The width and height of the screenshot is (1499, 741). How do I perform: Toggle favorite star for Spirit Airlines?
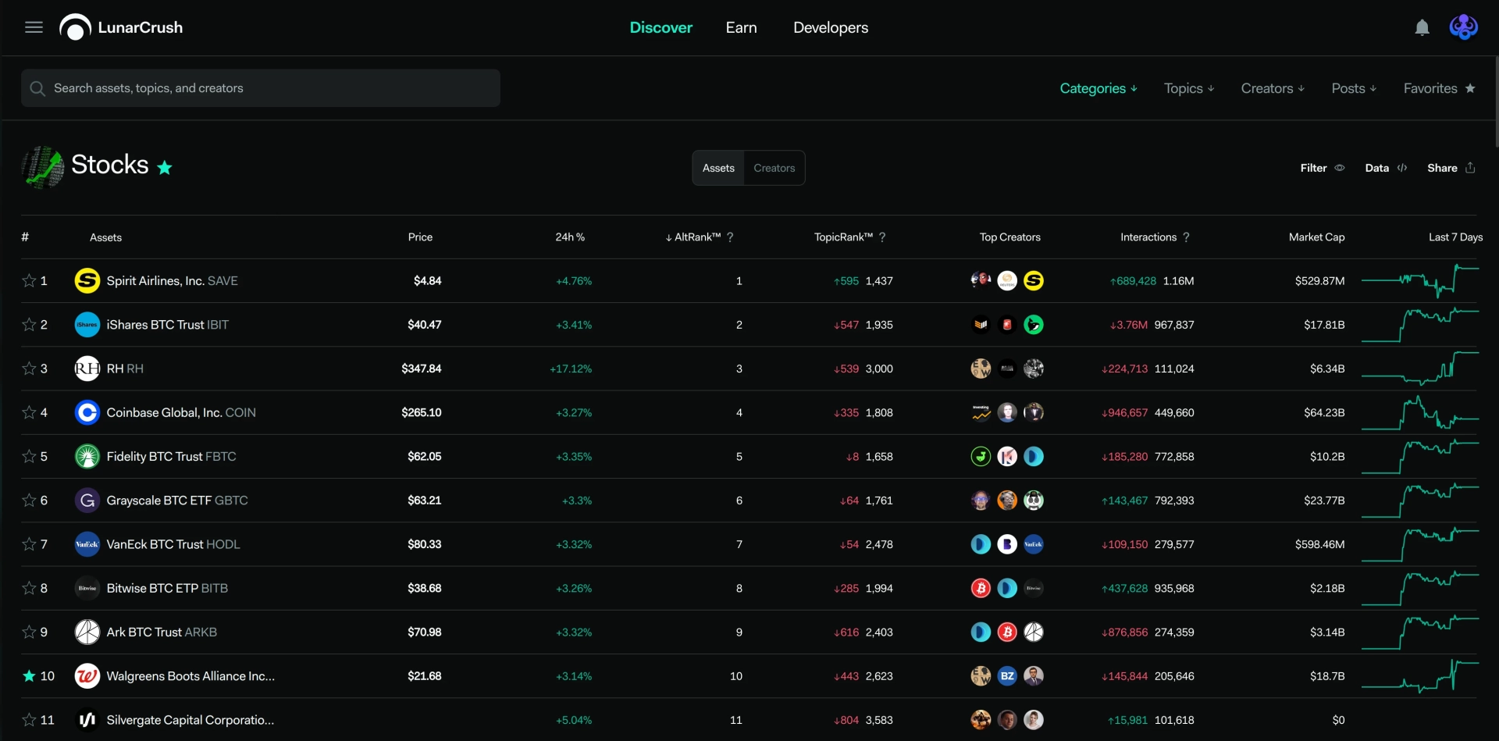(x=29, y=280)
